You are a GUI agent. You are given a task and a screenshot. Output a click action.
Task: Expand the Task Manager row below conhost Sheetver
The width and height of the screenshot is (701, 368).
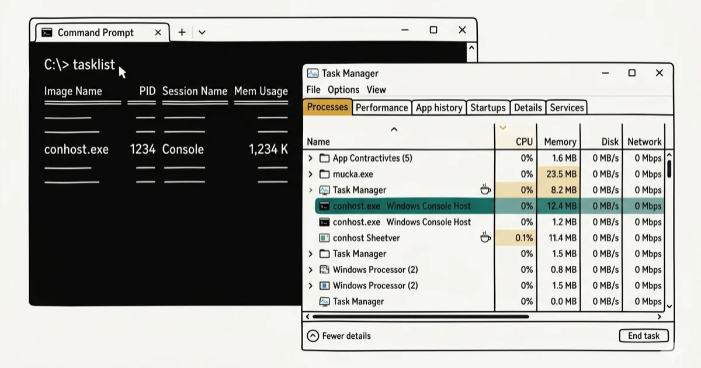click(x=310, y=254)
